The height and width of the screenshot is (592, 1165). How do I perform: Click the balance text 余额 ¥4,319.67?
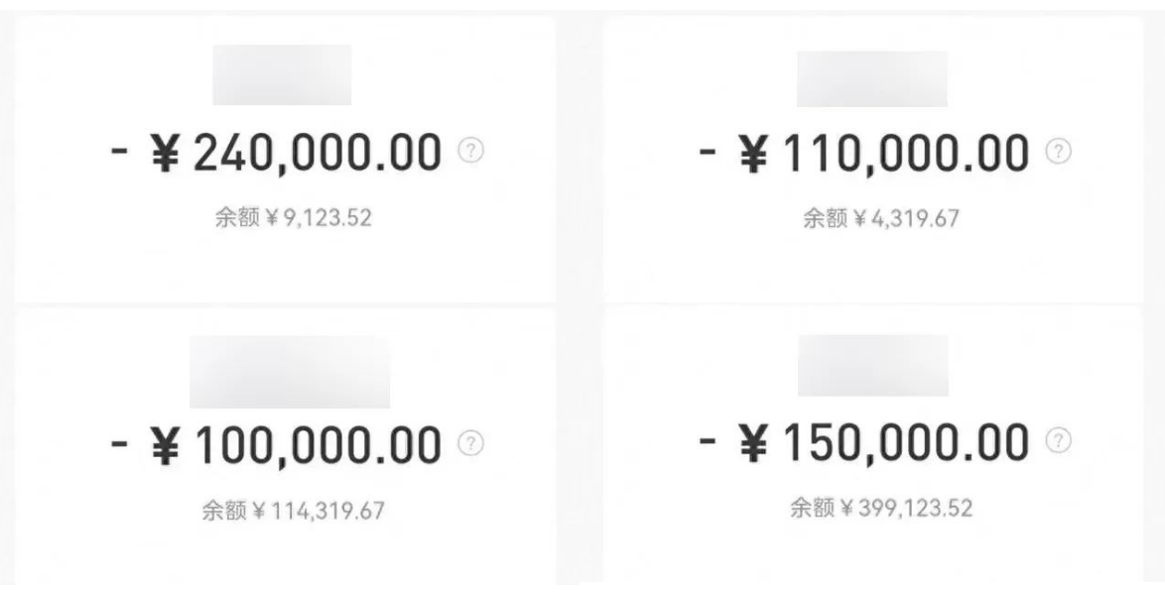pyautogui.click(x=881, y=218)
